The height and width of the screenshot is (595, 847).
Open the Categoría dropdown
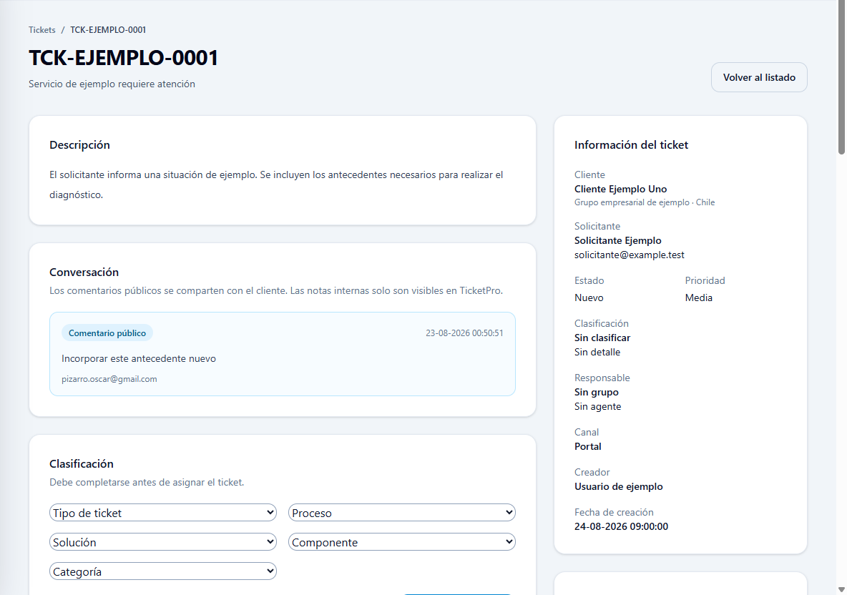pos(162,571)
